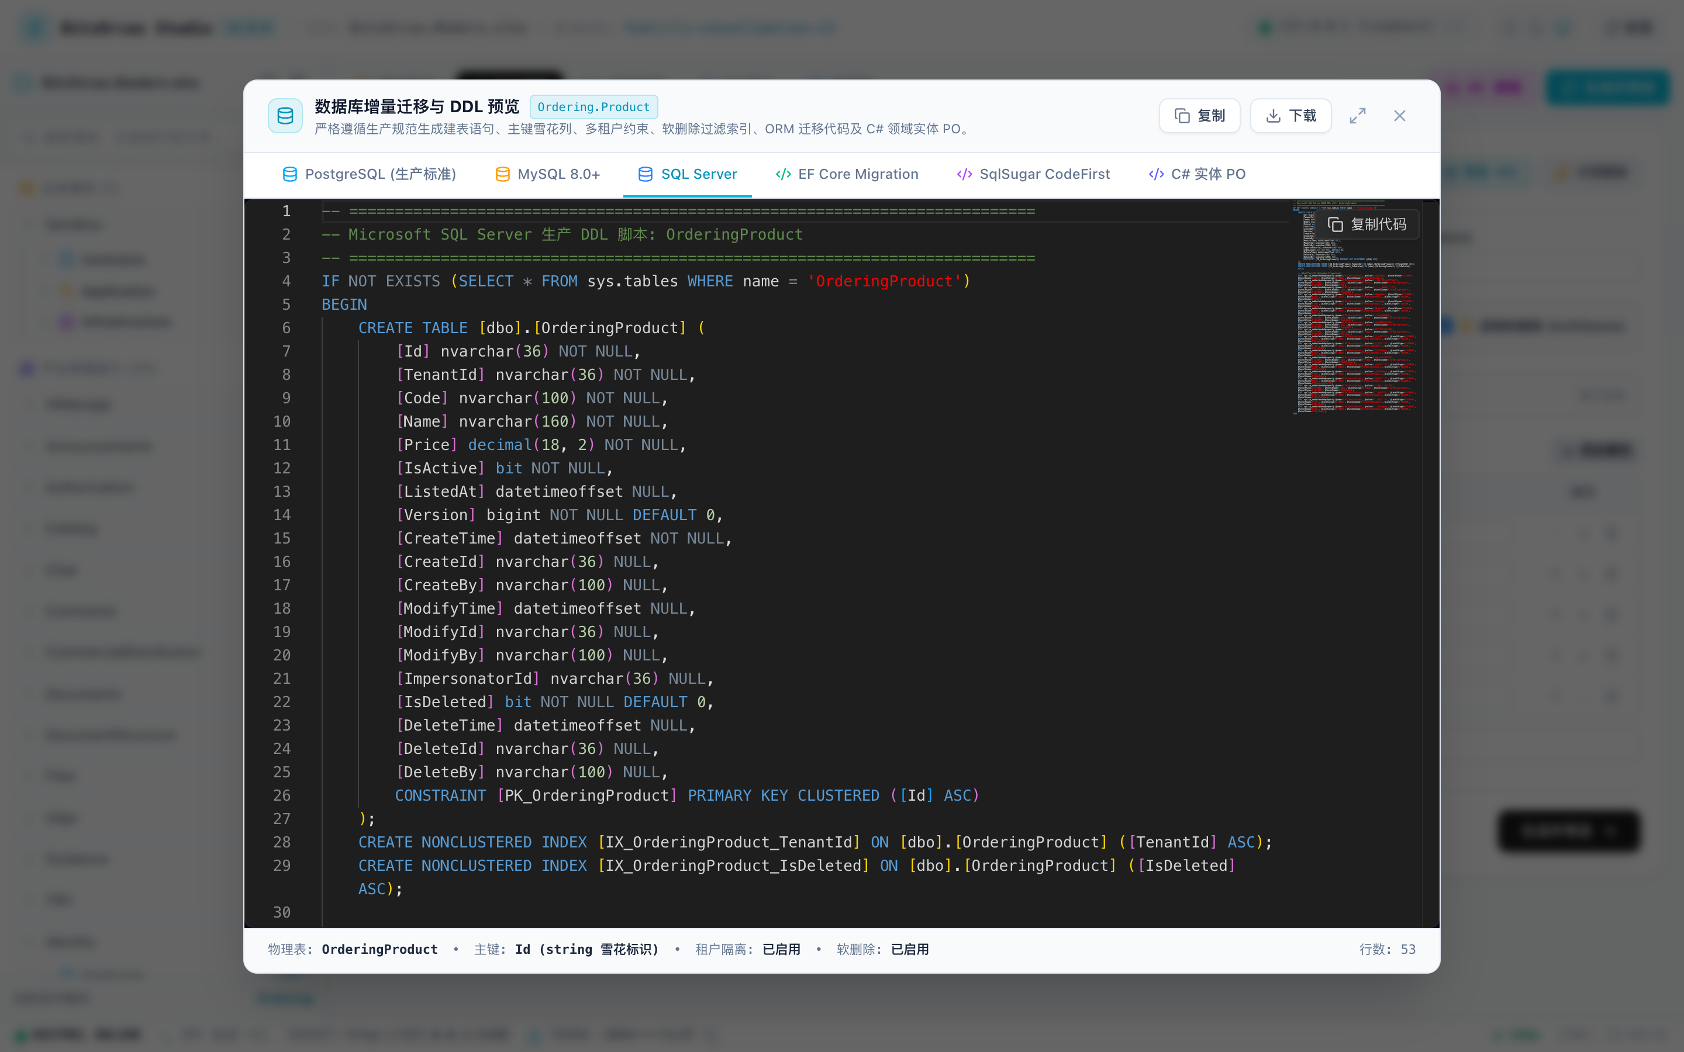Click the [CreateTime] column line
The width and height of the screenshot is (1684, 1052).
[x=564, y=538]
